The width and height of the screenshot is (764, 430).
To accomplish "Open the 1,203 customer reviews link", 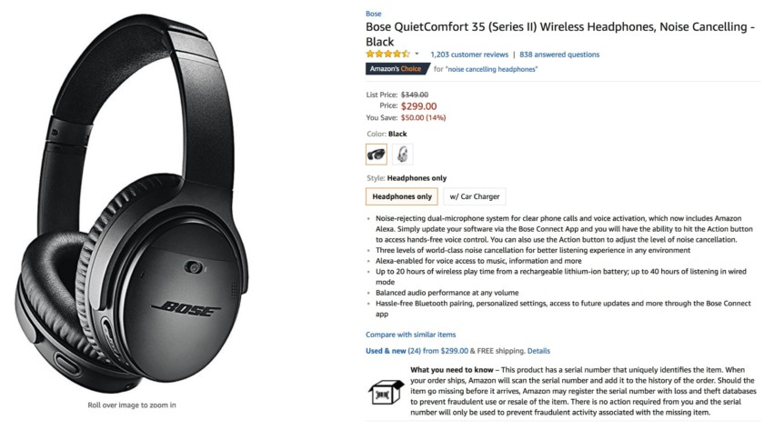I will tap(469, 55).
